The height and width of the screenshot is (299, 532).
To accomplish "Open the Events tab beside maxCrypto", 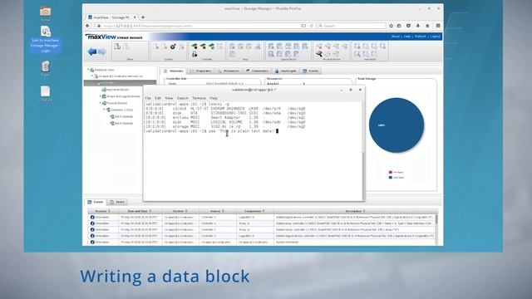I will point(311,71).
